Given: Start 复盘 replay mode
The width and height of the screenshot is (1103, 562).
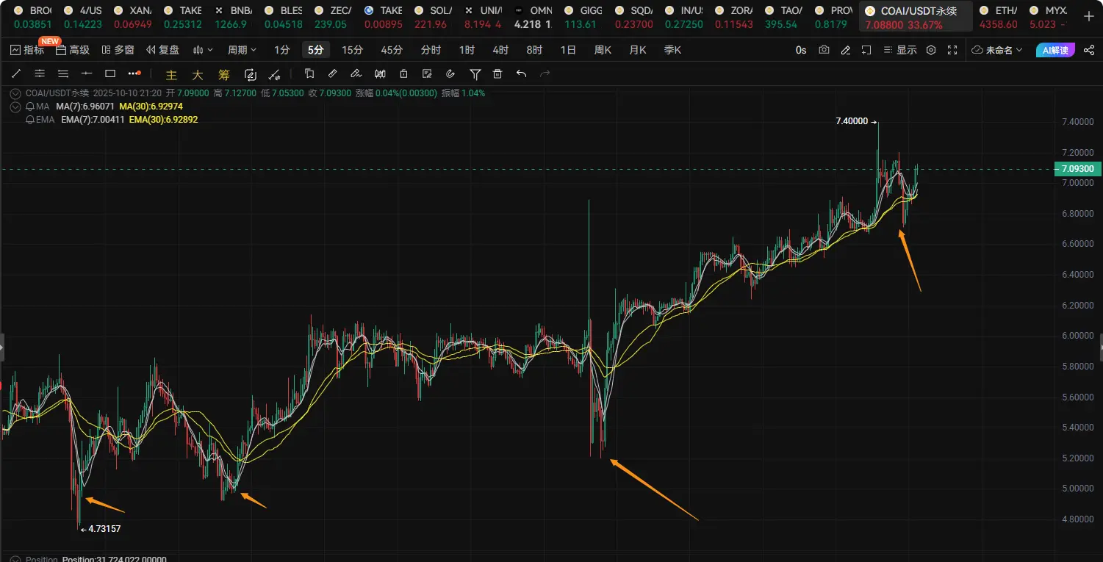Looking at the screenshot, I should [x=163, y=50].
